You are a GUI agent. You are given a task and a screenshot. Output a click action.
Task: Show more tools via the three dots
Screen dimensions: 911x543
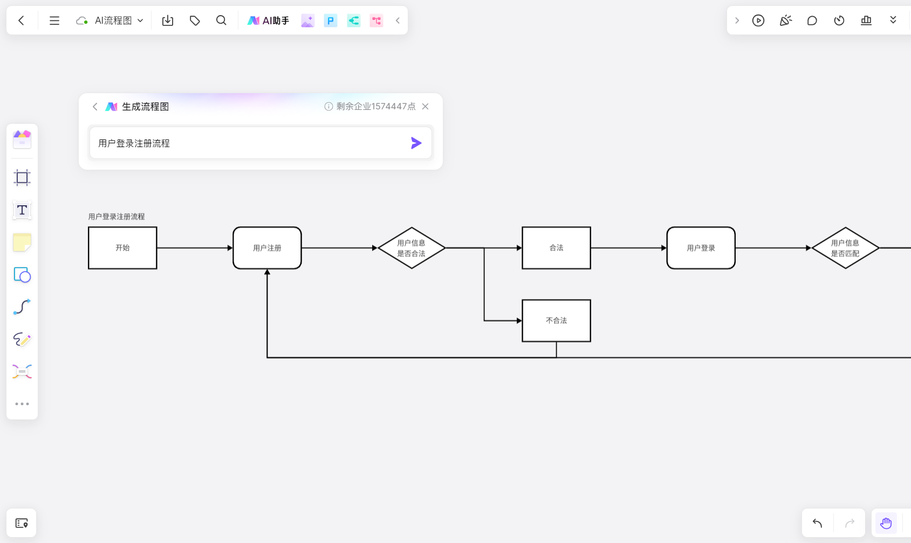[x=22, y=403]
